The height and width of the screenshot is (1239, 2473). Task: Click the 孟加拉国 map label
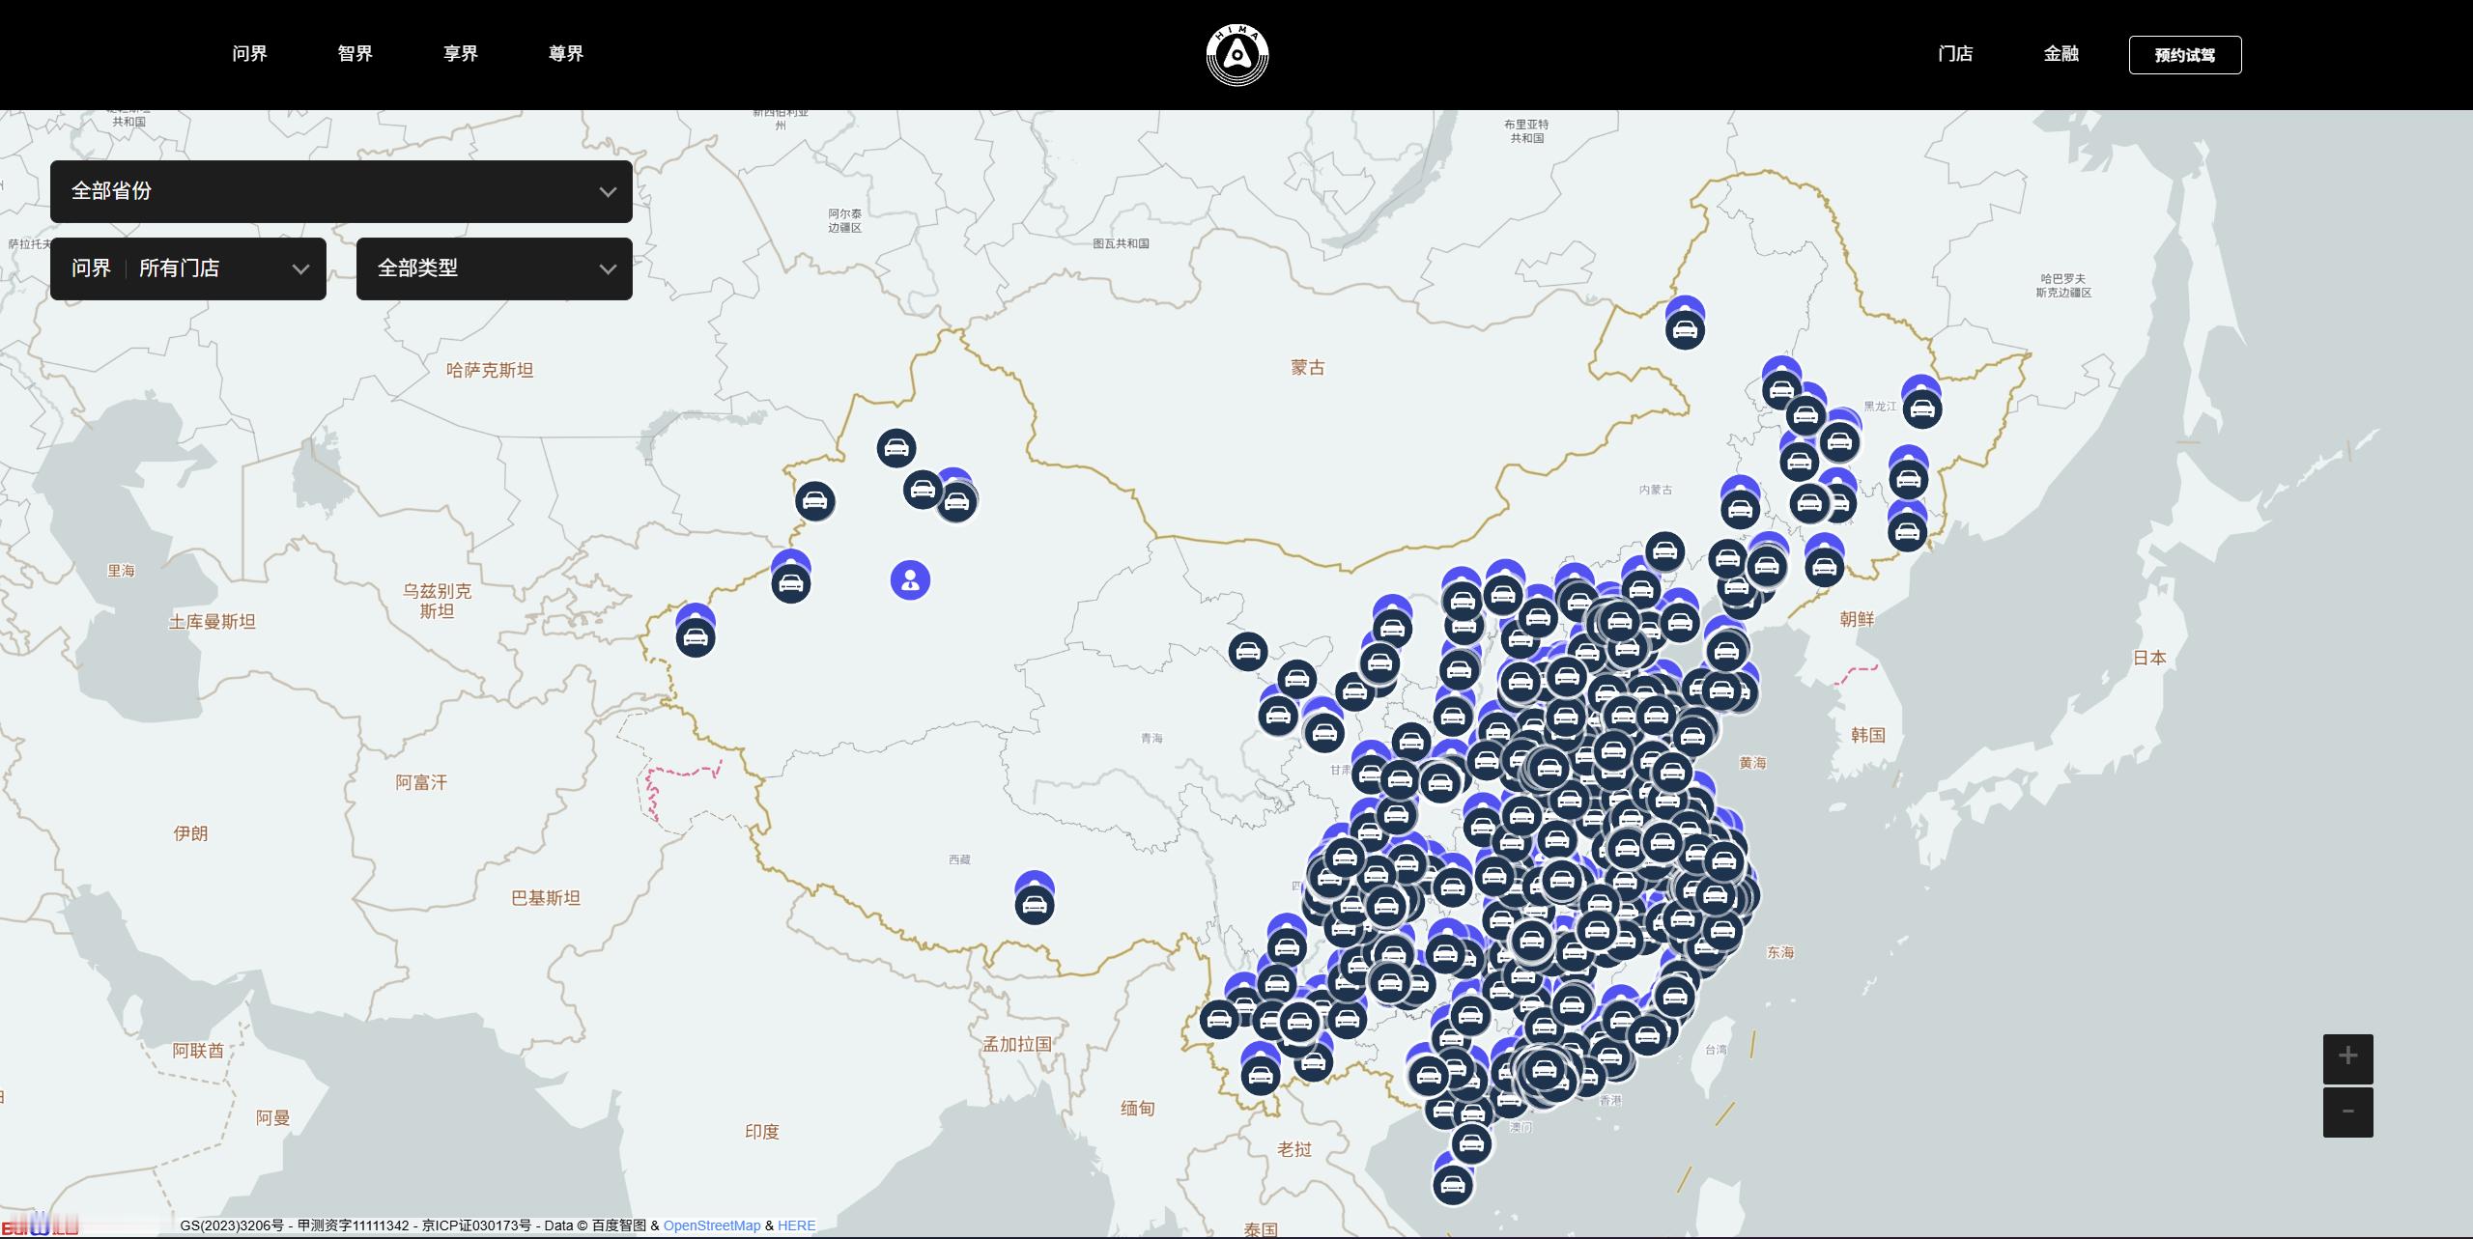1017,1044
